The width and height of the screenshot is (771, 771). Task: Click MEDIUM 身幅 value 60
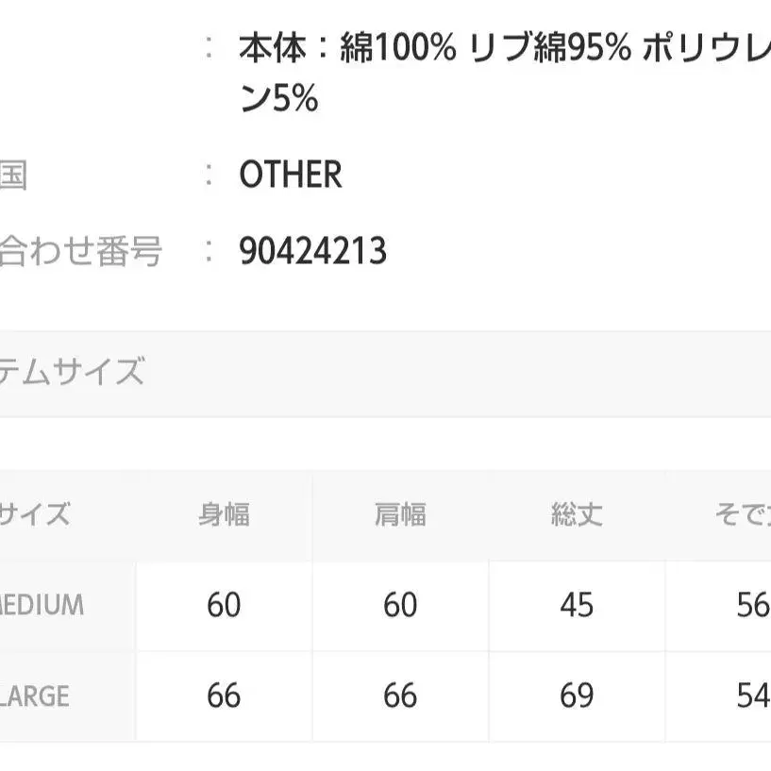(x=224, y=604)
